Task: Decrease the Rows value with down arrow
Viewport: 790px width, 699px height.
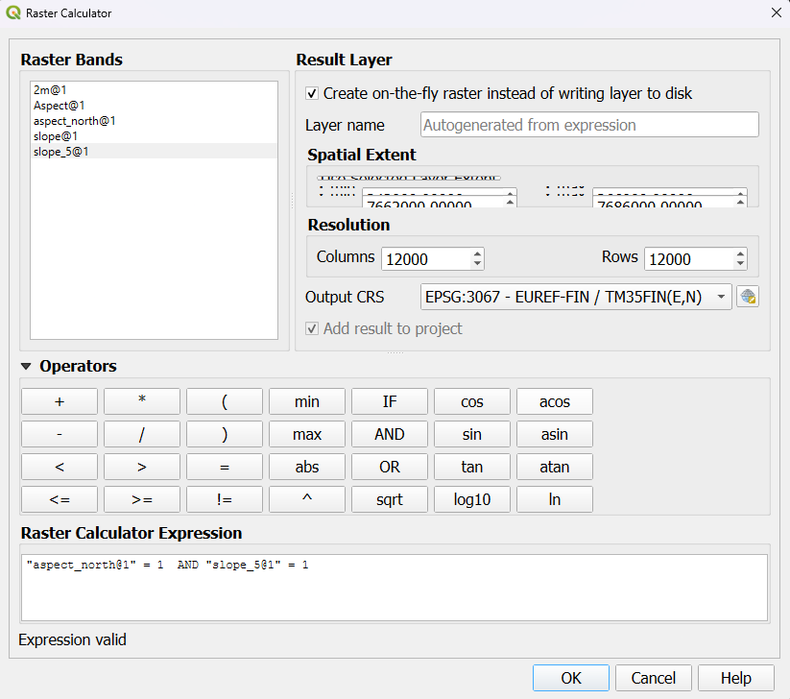Action: click(740, 264)
